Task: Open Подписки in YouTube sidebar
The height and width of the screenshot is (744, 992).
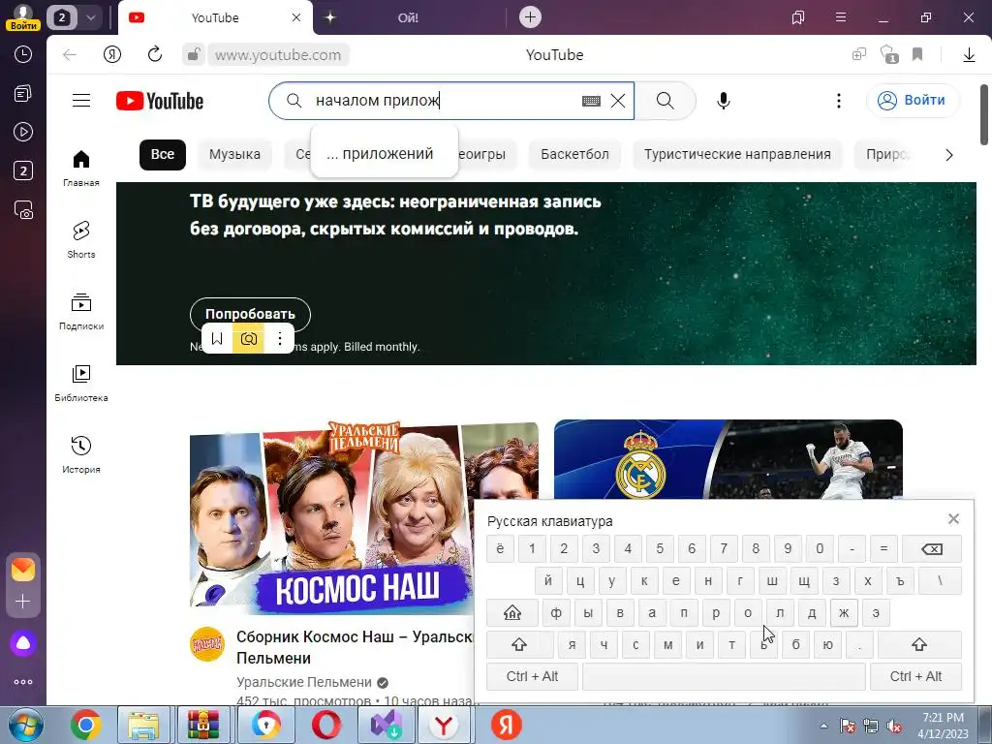Action: (x=81, y=312)
